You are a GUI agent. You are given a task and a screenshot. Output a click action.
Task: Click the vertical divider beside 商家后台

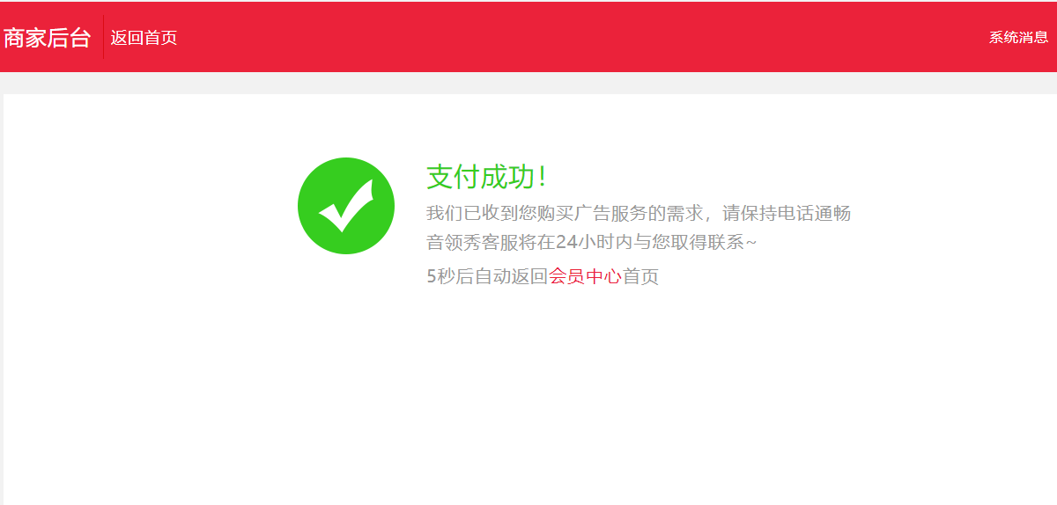104,37
